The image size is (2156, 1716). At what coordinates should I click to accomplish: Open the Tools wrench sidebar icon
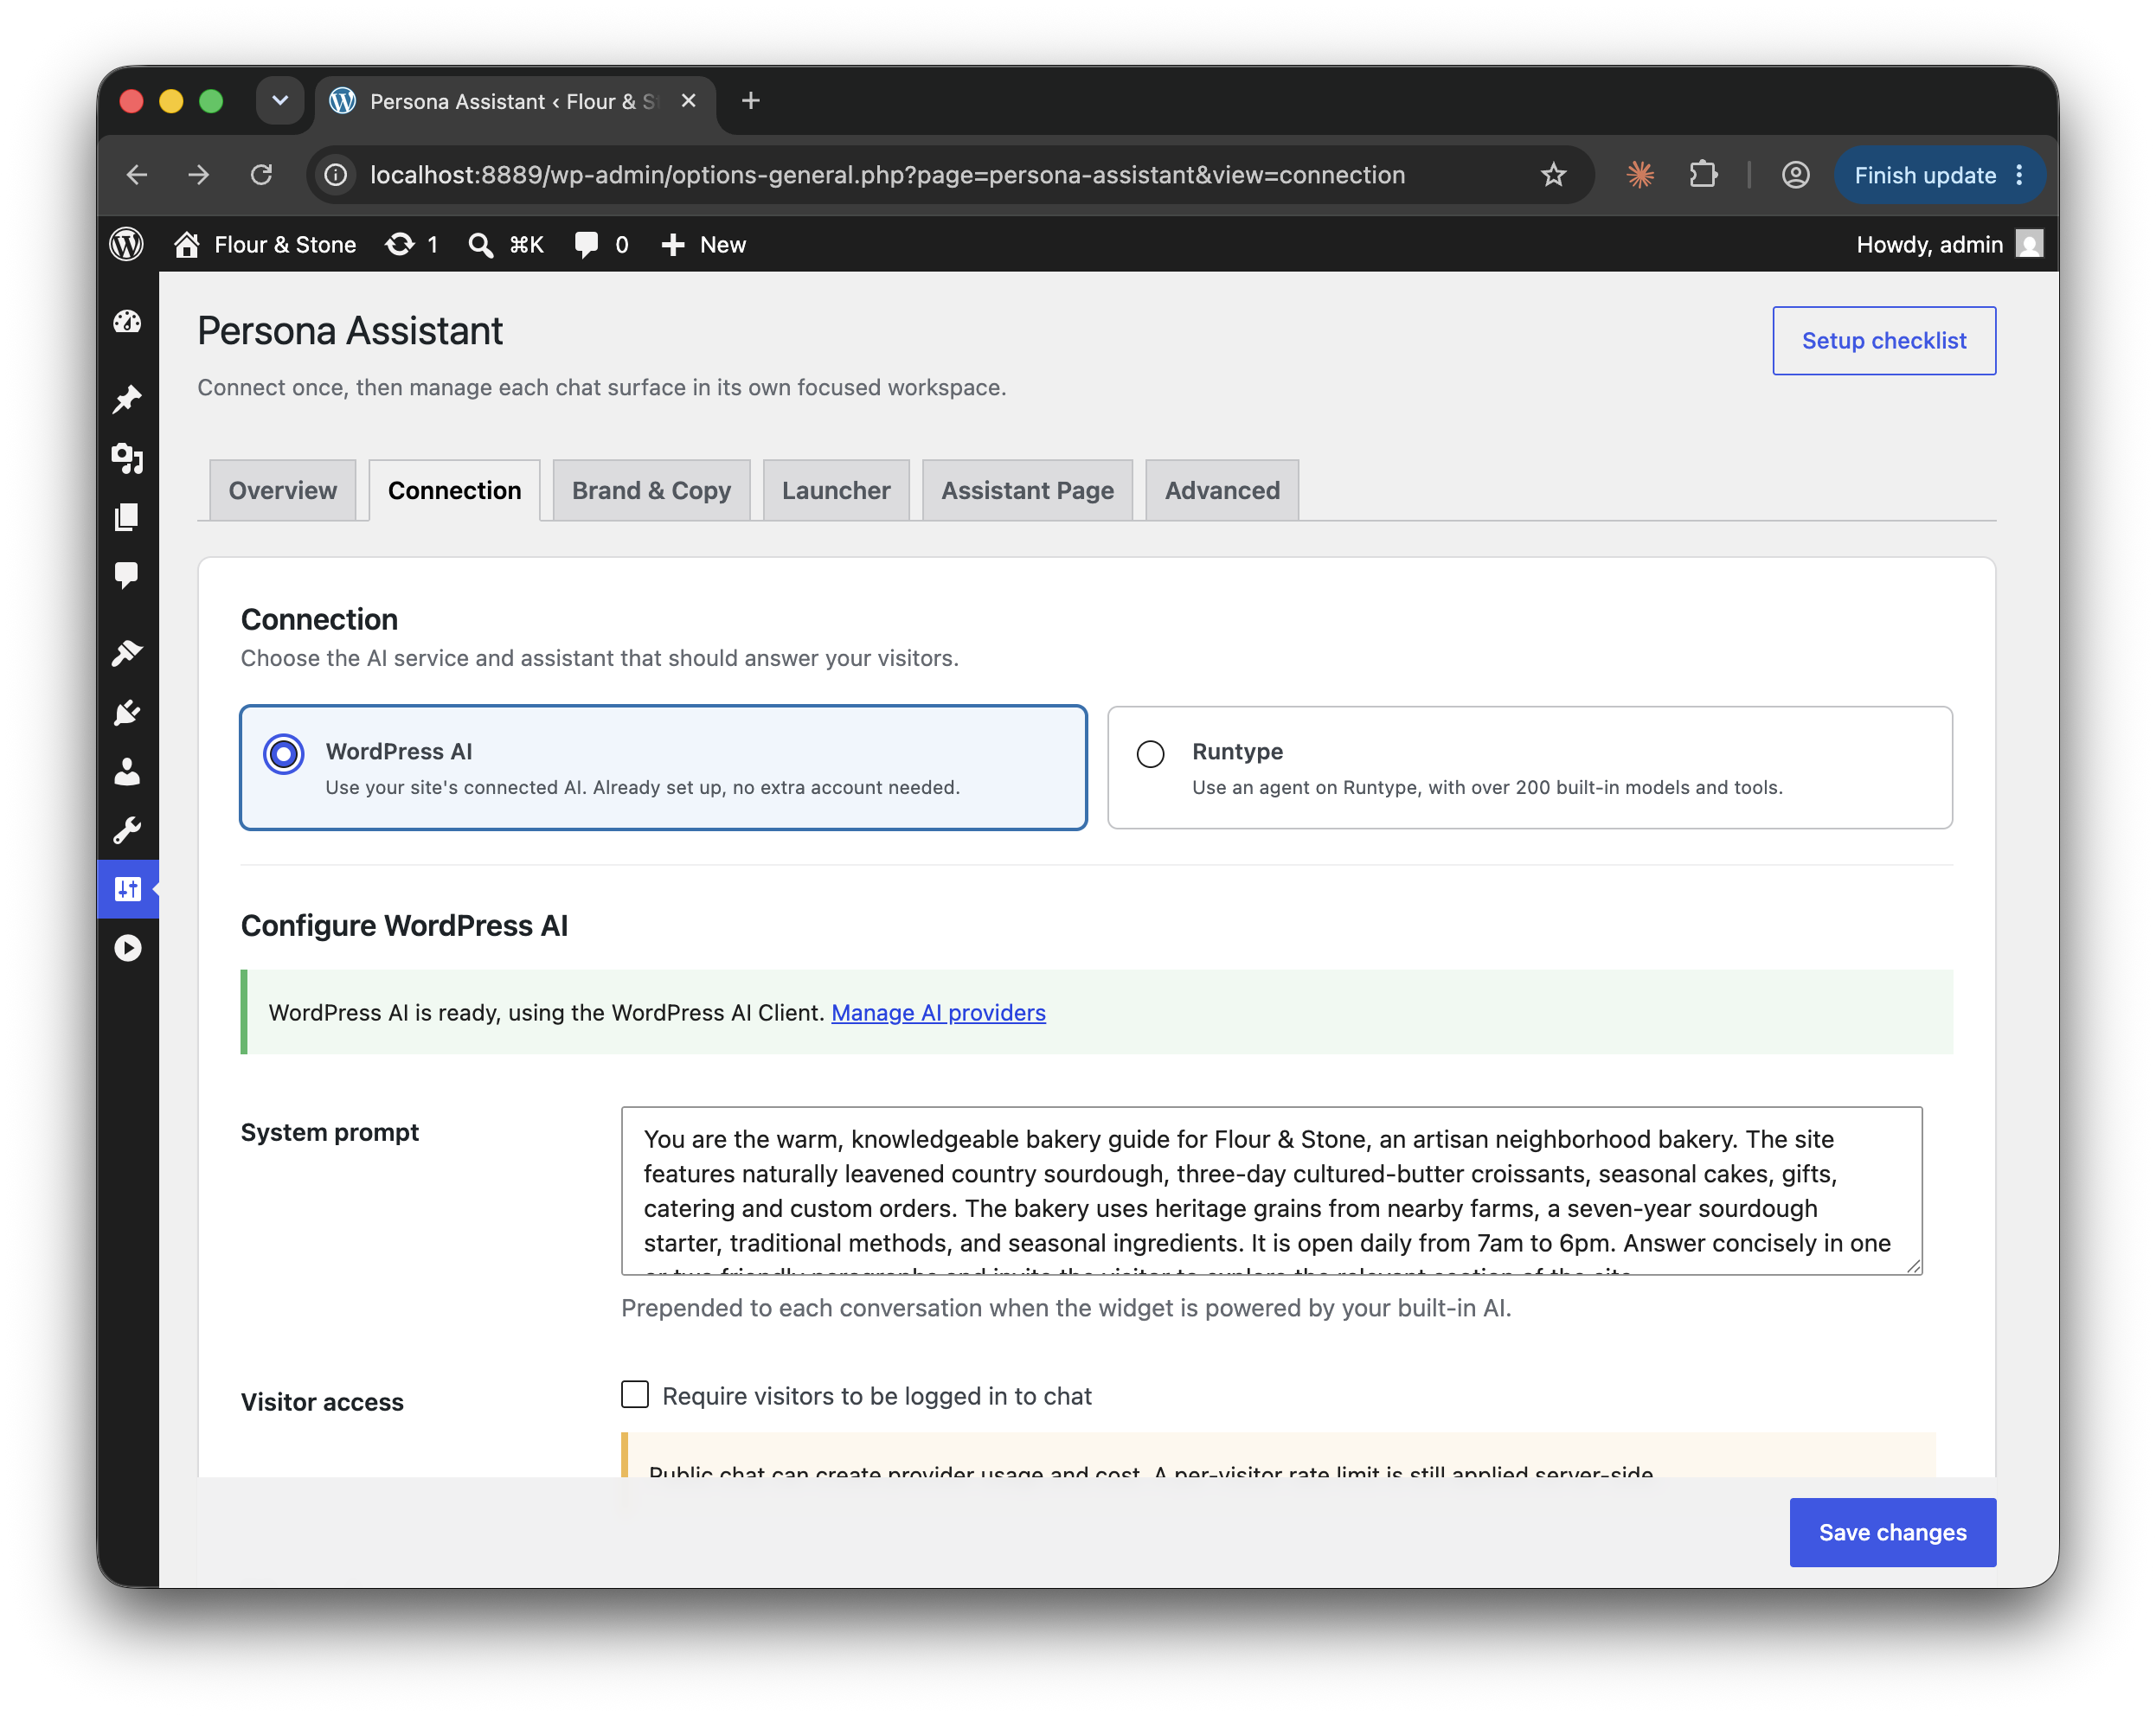tap(127, 830)
